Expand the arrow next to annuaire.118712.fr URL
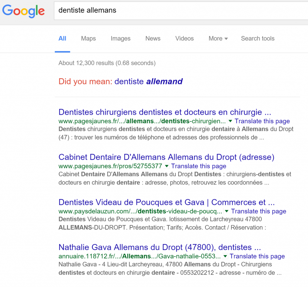Screen dimensions: 308x287 225,256
